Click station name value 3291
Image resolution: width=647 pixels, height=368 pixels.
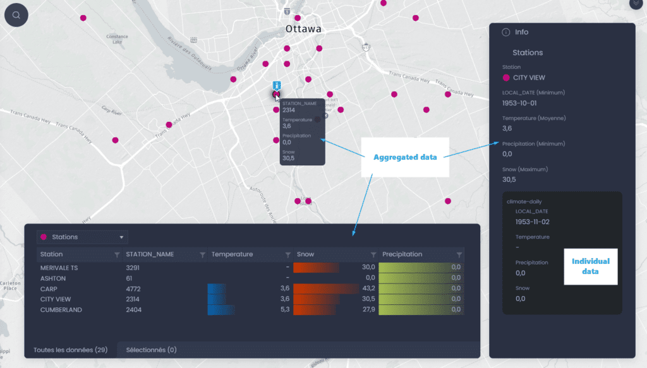click(x=133, y=268)
